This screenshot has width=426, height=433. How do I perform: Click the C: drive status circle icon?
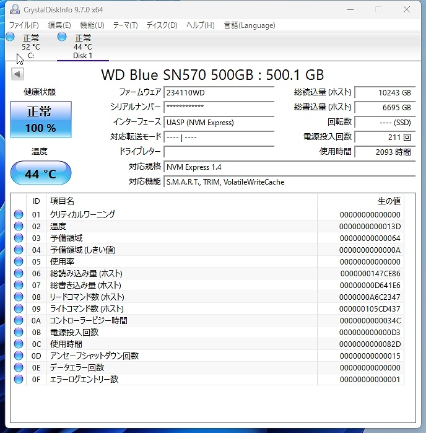[x=10, y=37]
